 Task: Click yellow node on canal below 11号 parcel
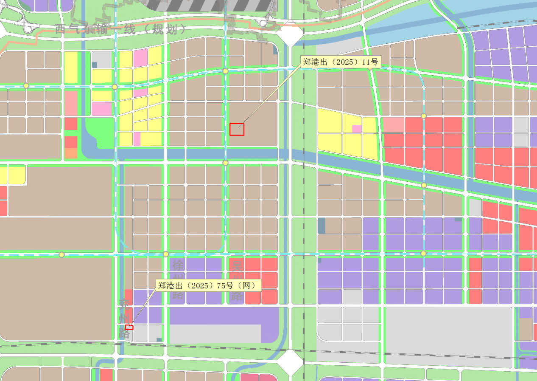[225, 163]
